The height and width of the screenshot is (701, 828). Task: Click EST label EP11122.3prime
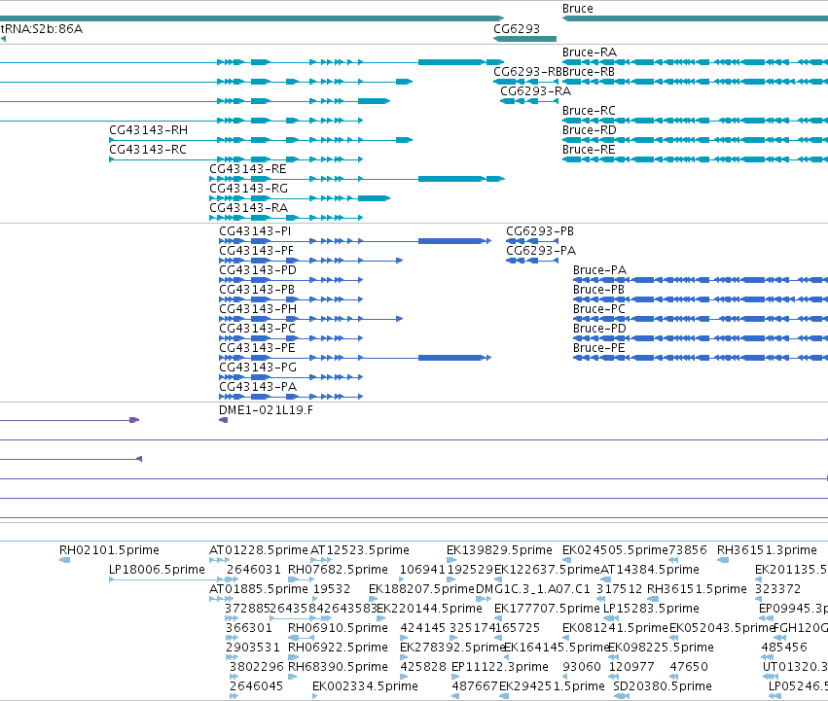coord(500,668)
